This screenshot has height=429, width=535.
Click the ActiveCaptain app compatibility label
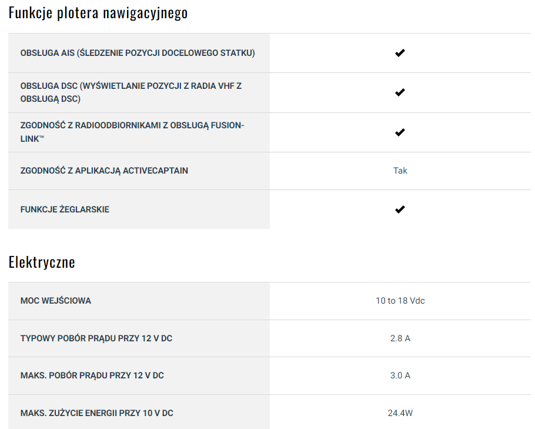[104, 171]
